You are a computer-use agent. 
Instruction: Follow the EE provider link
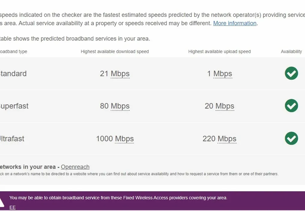click(12, 207)
